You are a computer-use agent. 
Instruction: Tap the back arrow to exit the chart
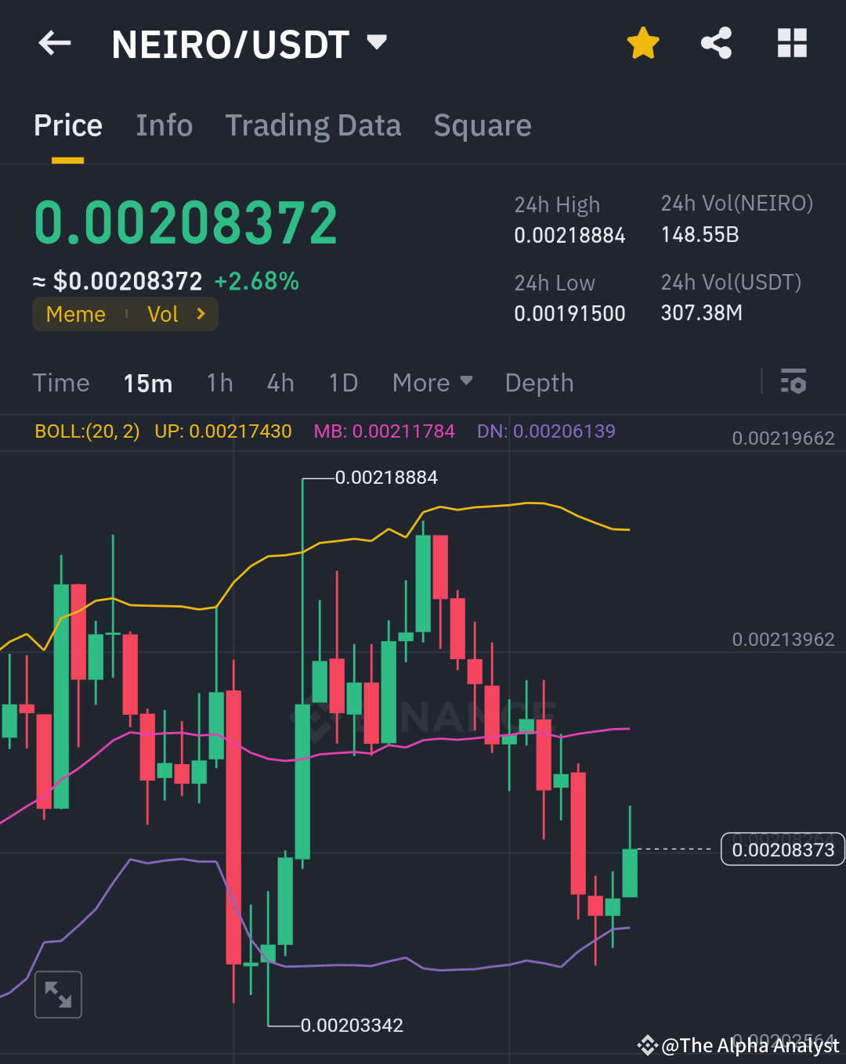coord(53,43)
